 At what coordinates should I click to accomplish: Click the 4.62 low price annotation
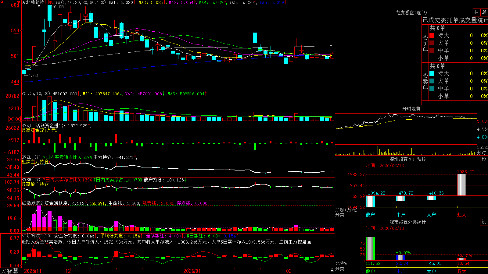point(33,76)
